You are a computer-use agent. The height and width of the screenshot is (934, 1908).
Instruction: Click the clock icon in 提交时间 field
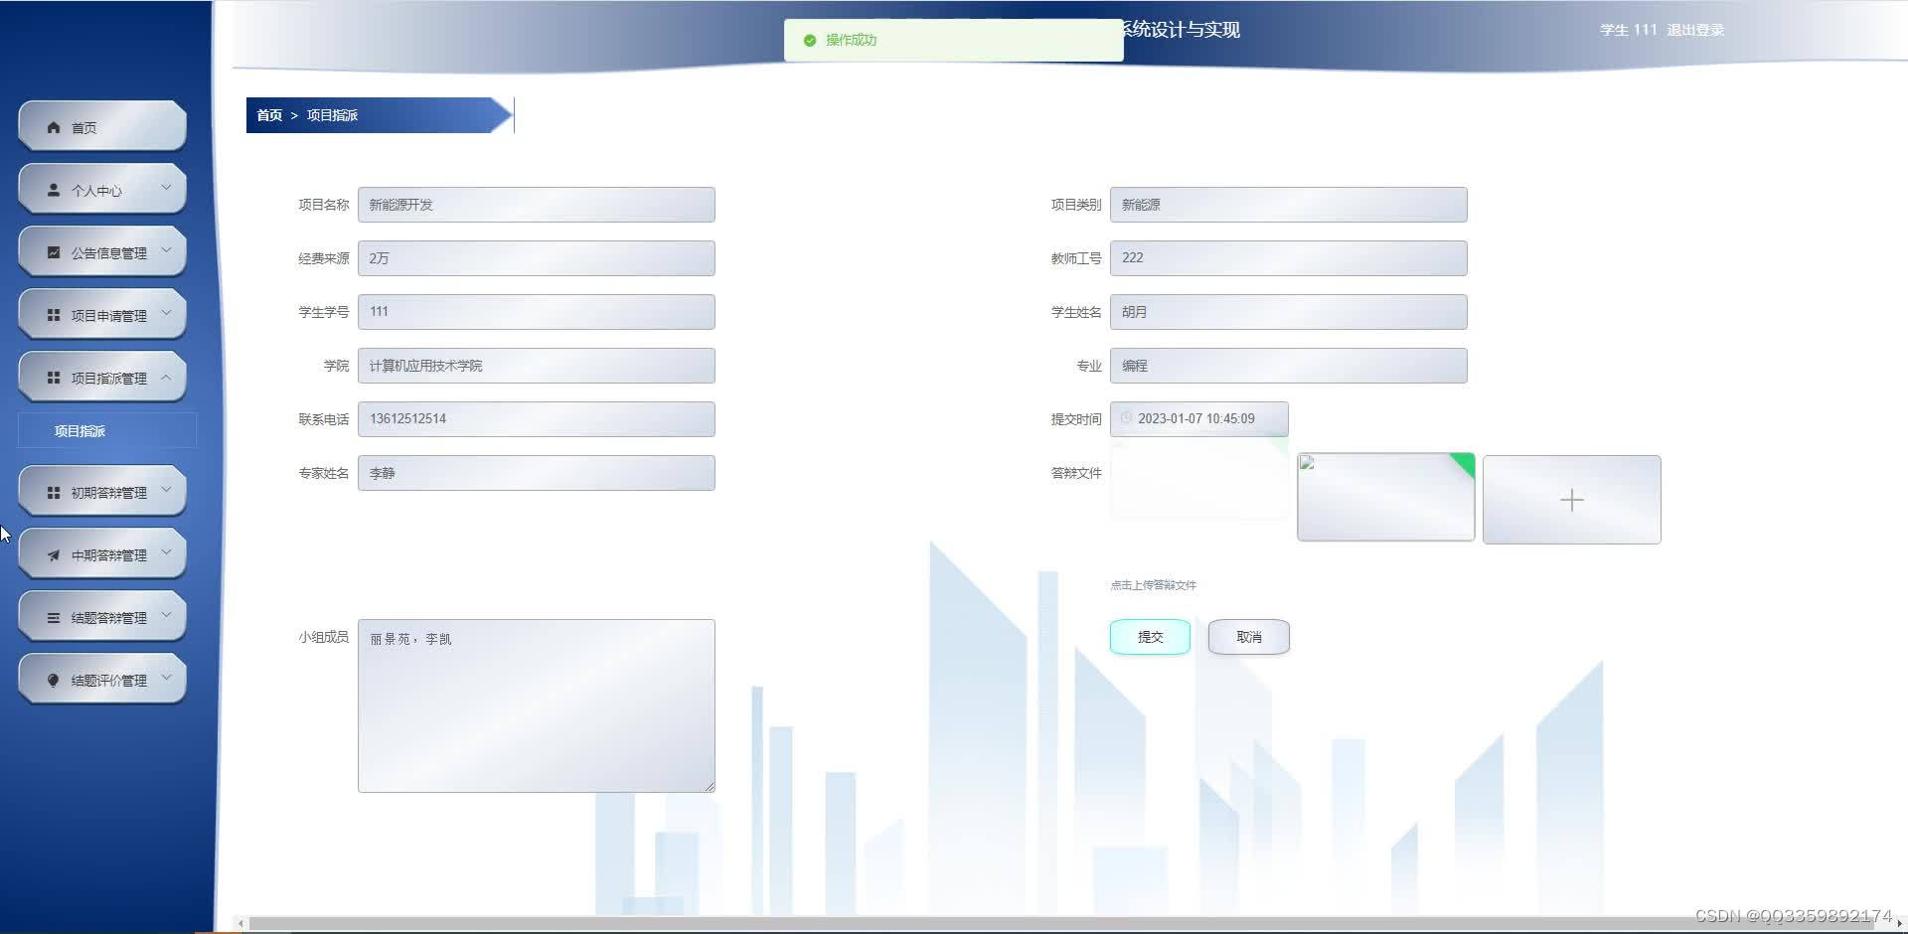pyautogui.click(x=1126, y=418)
